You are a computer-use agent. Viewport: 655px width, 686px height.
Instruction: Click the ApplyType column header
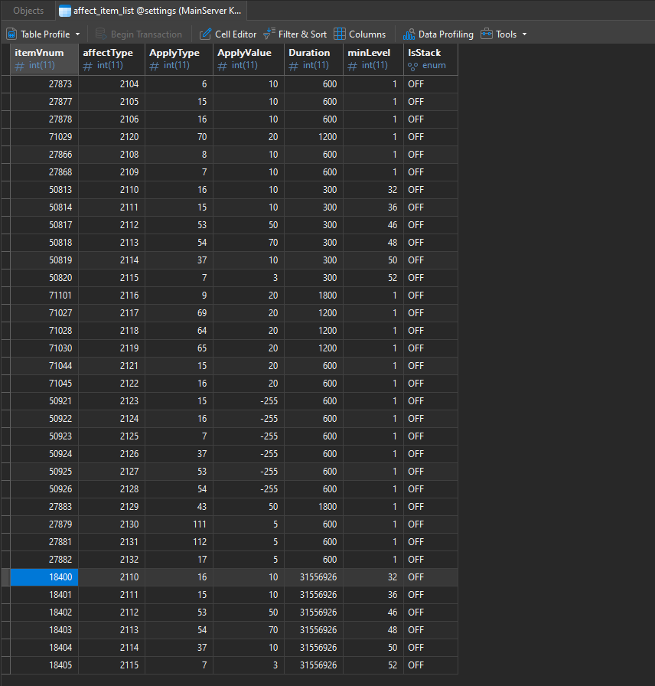[x=179, y=60]
